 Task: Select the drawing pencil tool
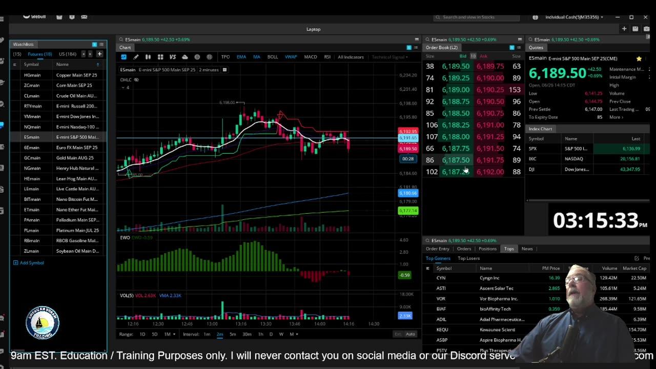tap(136, 57)
